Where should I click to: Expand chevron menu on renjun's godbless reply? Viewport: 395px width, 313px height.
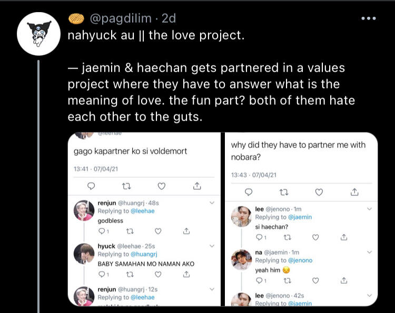pos(212,203)
